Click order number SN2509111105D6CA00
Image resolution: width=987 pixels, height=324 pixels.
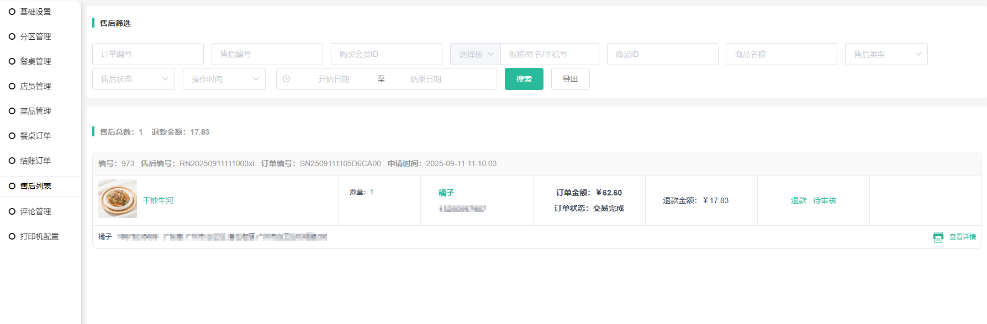(x=340, y=163)
